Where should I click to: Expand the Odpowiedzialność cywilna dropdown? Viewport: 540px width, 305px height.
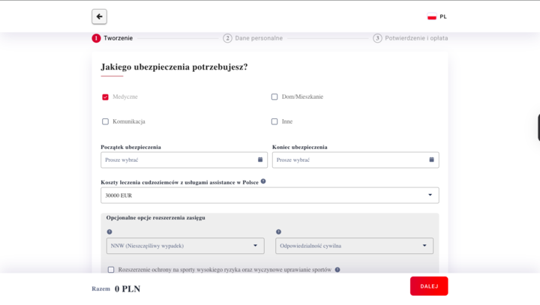pyautogui.click(x=354, y=246)
